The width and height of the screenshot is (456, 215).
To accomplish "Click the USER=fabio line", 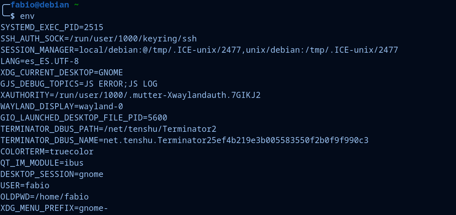I will coord(25,186).
